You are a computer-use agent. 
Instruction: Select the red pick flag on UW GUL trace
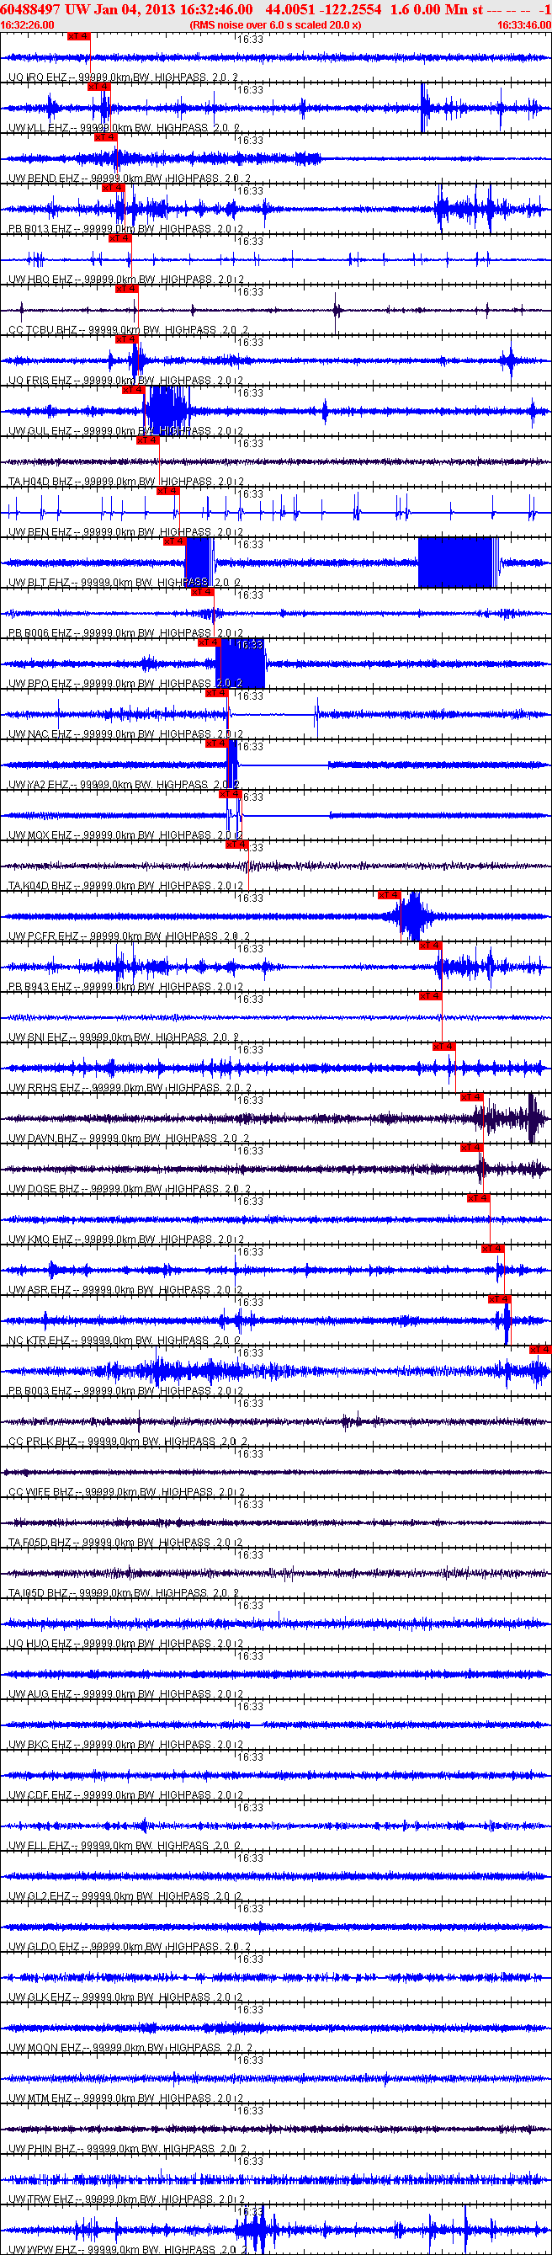pyautogui.click(x=133, y=390)
